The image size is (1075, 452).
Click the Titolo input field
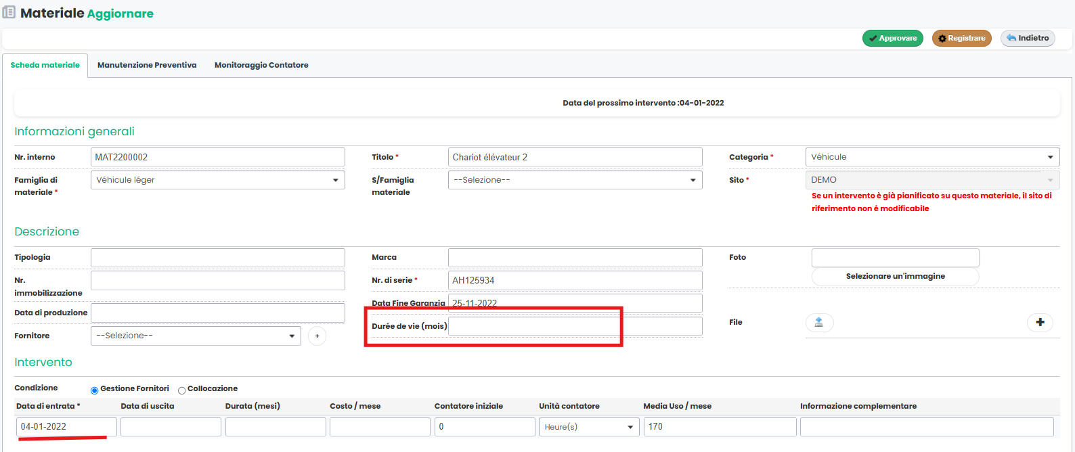(575, 157)
